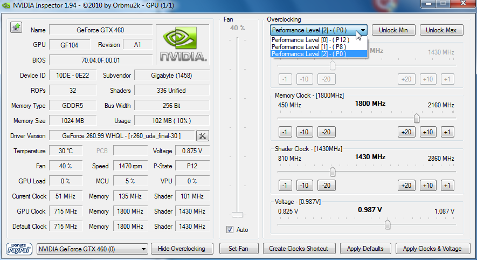Click the driver settings wrench icon
Screen dimensions: 477x260
(202, 136)
